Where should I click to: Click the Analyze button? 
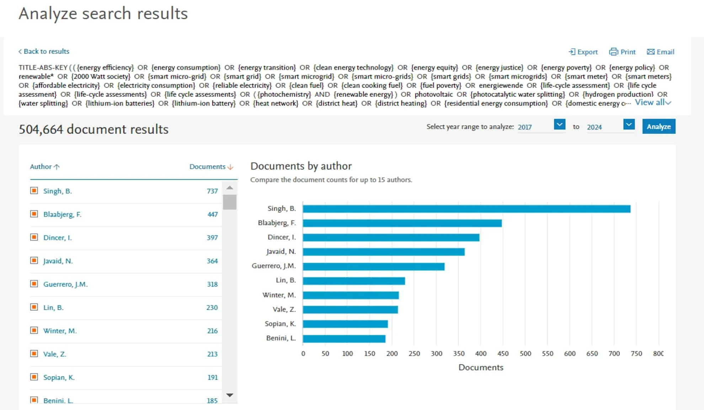click(658, 126)
